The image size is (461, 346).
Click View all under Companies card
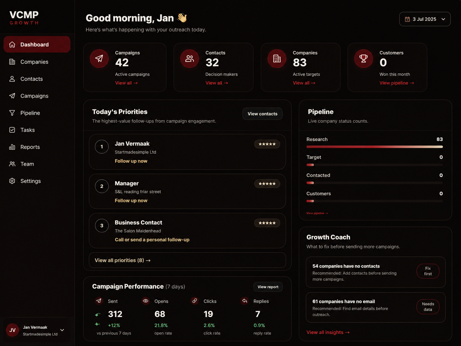click(304, 83)
